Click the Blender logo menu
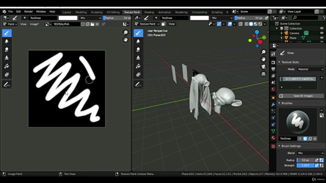326x183 pixels. tap(4, 12)
